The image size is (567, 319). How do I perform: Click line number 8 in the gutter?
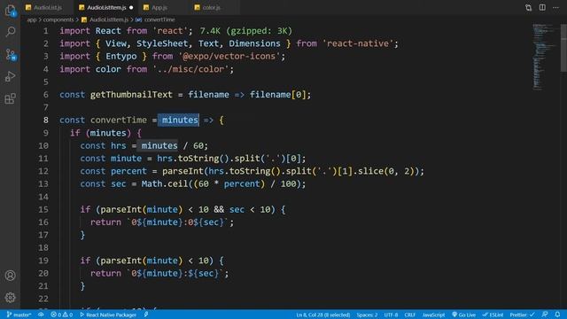pyautogui.click(x=46, y=121)
